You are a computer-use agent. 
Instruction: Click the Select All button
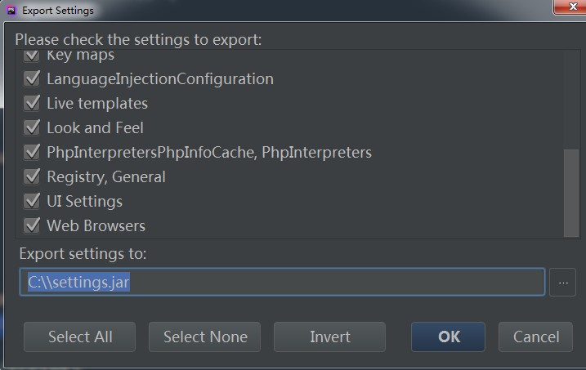point(79,337)
